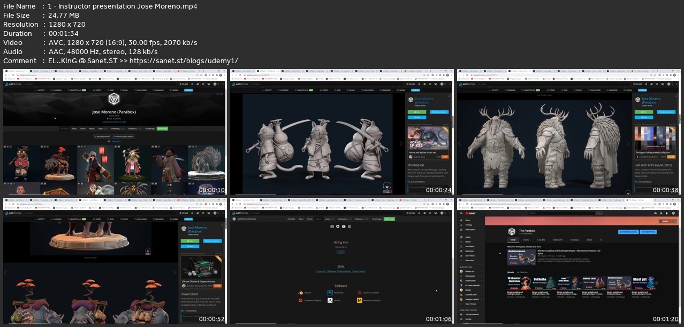
Task: Click the shopping cart icon in the 00:00:10 frame
Action: coord(208,84)
